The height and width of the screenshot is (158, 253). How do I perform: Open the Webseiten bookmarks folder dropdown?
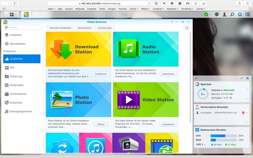pos(173,9)
